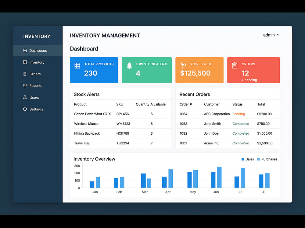Screen dimensions: 305x228
Task: Open the Low Stock Alerts card value 4
Action: 138,73
